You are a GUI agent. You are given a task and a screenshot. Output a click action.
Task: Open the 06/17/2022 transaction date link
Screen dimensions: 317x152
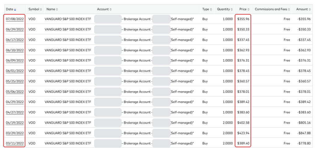15,40
